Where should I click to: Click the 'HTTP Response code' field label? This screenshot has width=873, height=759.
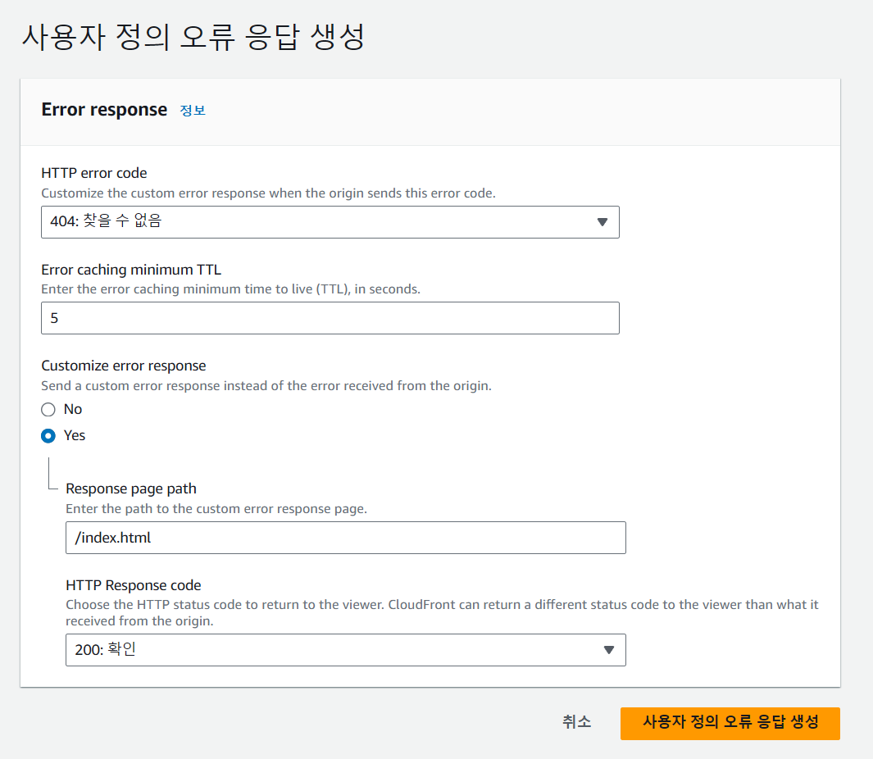pos(133,585)
